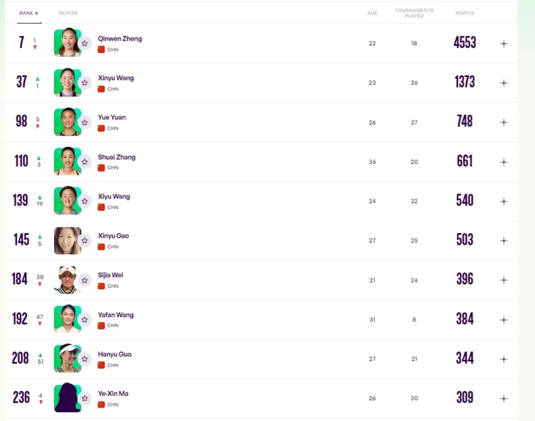Screen dimensions: 535x421
Task: Star Ye-Xin Ma's row
Action: pyautogui.click(x=85, y=398)
